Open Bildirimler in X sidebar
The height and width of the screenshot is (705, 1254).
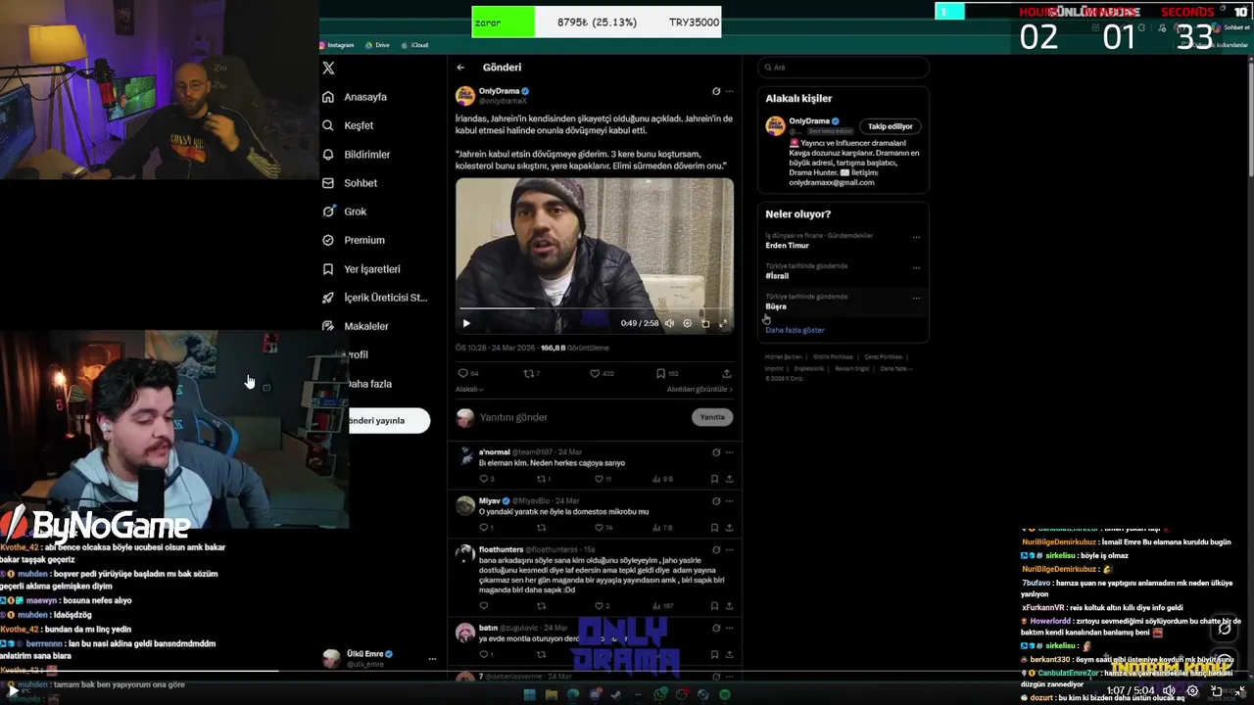click(357, 154)
